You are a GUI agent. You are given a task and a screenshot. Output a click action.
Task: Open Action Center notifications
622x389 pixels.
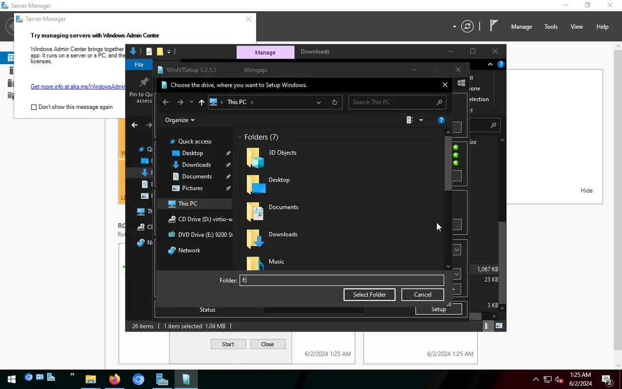coord(607,379)
